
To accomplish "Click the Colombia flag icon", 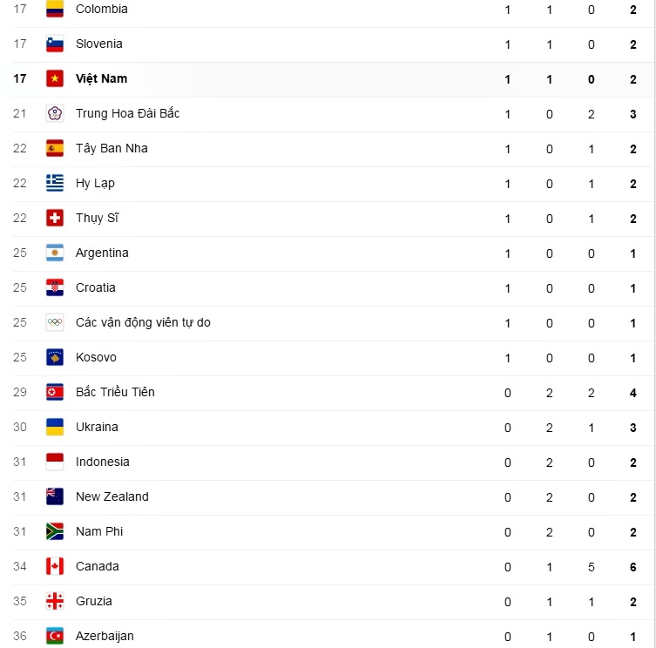I will click(x=55, y=10).
